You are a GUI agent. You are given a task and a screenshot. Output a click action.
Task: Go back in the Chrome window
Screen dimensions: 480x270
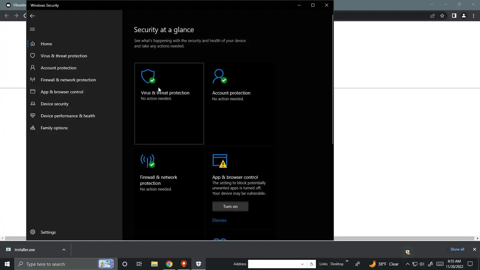(x=7, y=16)
